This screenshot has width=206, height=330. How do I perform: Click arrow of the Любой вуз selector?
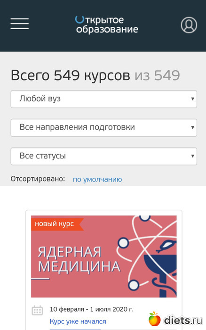click(x=192, y=99)
